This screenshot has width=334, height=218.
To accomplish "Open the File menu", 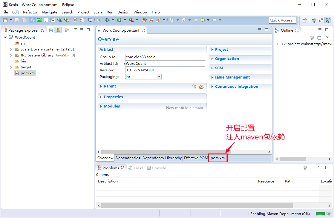I will 5,12.
